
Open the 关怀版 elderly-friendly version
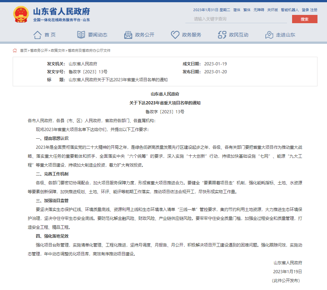point(273,10)
